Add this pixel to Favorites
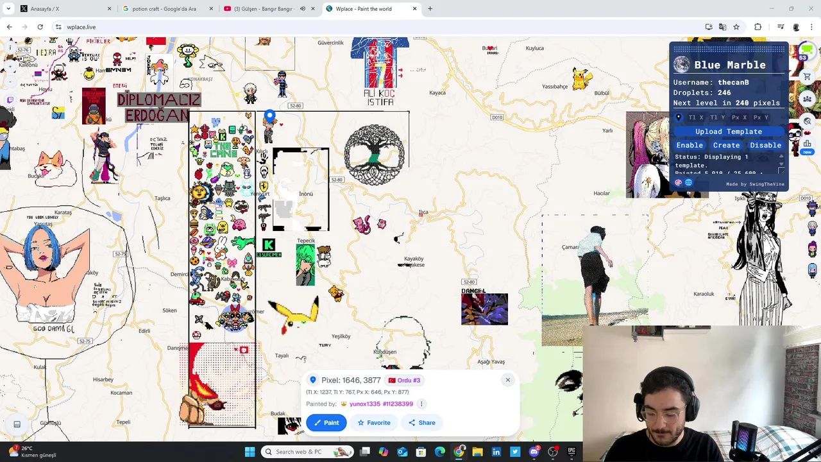The height and width of the screenshot is (462, 821). tap(374, 422)
